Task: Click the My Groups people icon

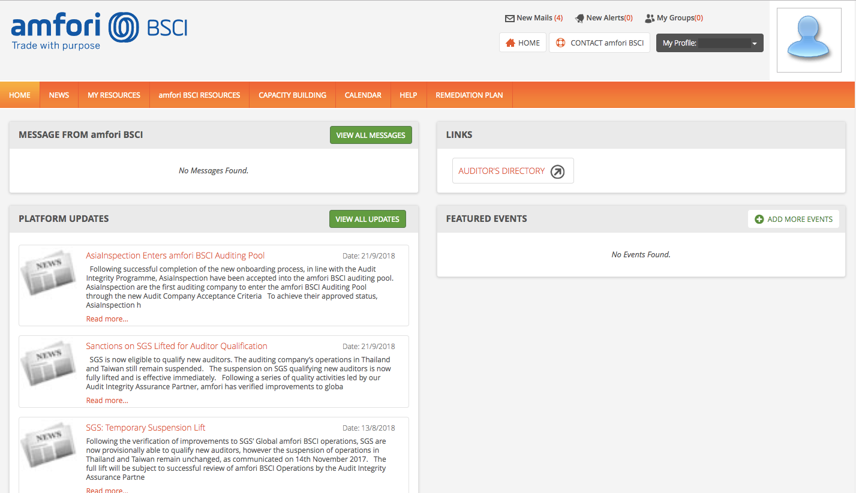Action: (650, 18)
